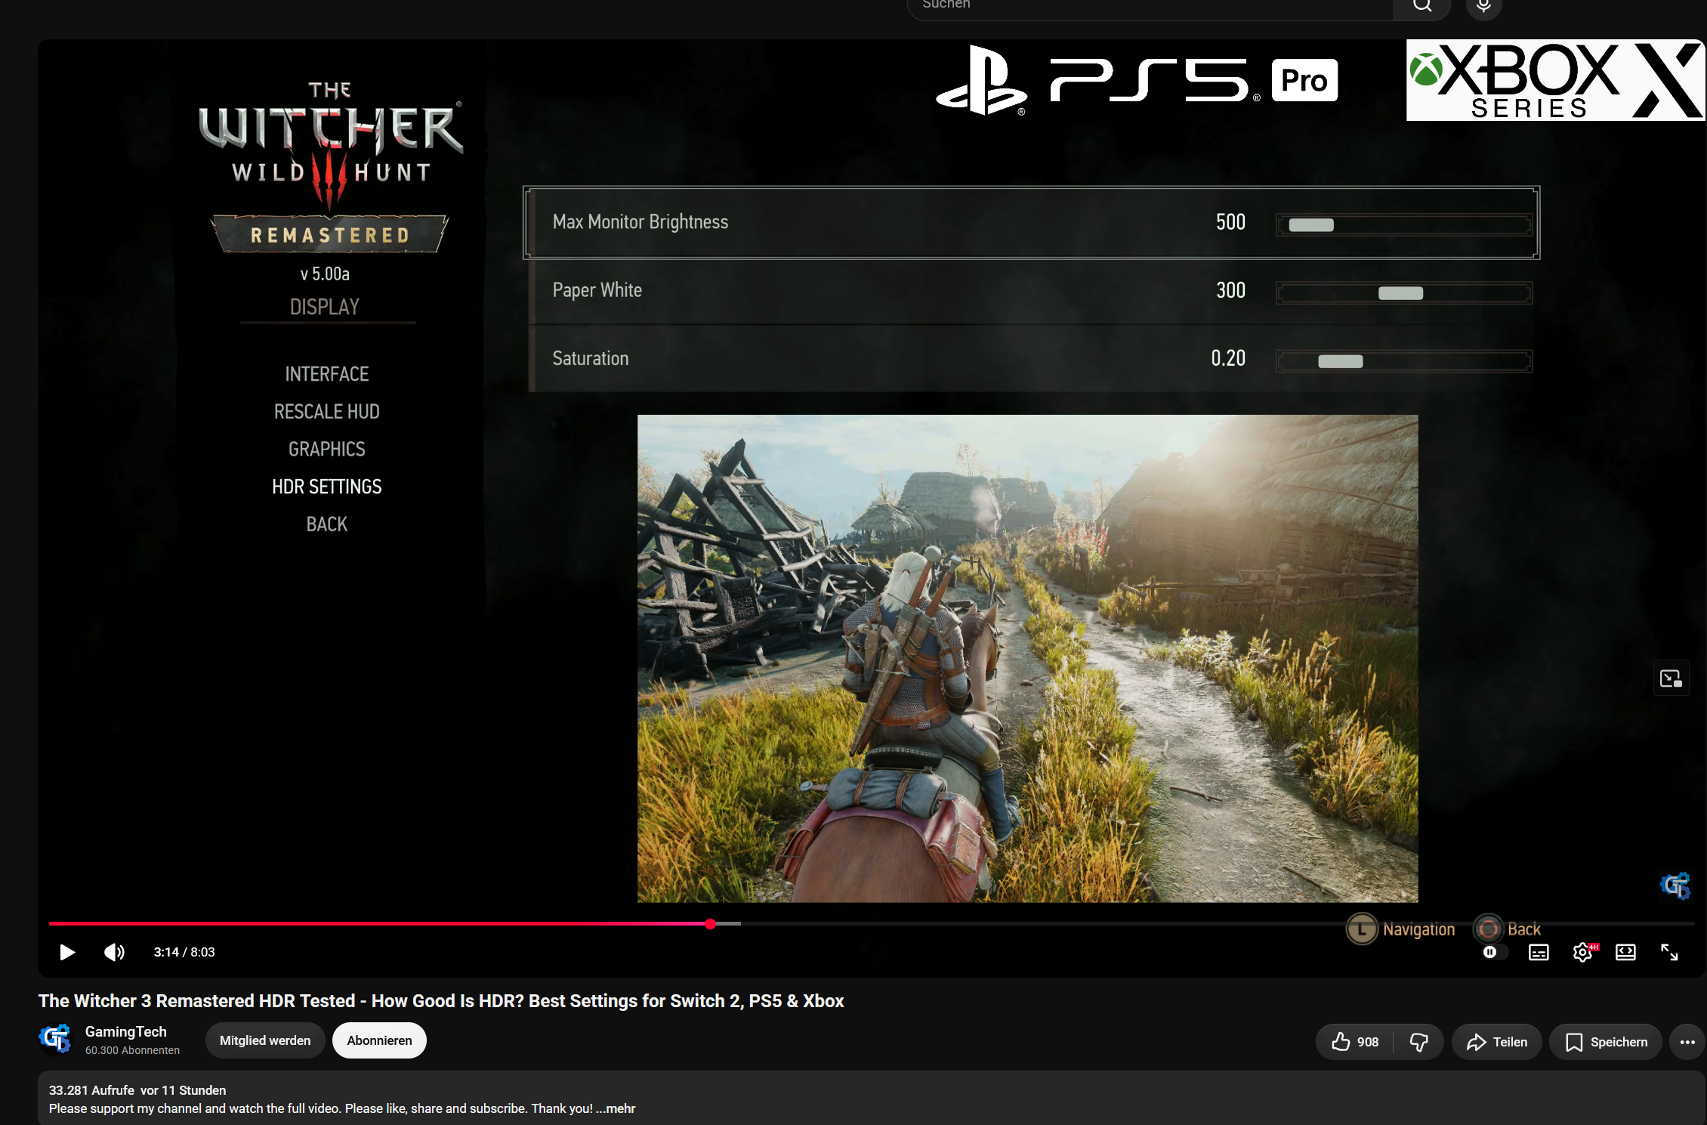Click the GamingTech channel watermark
Screen dimensions: 1707x1125
pos(1675,885)
